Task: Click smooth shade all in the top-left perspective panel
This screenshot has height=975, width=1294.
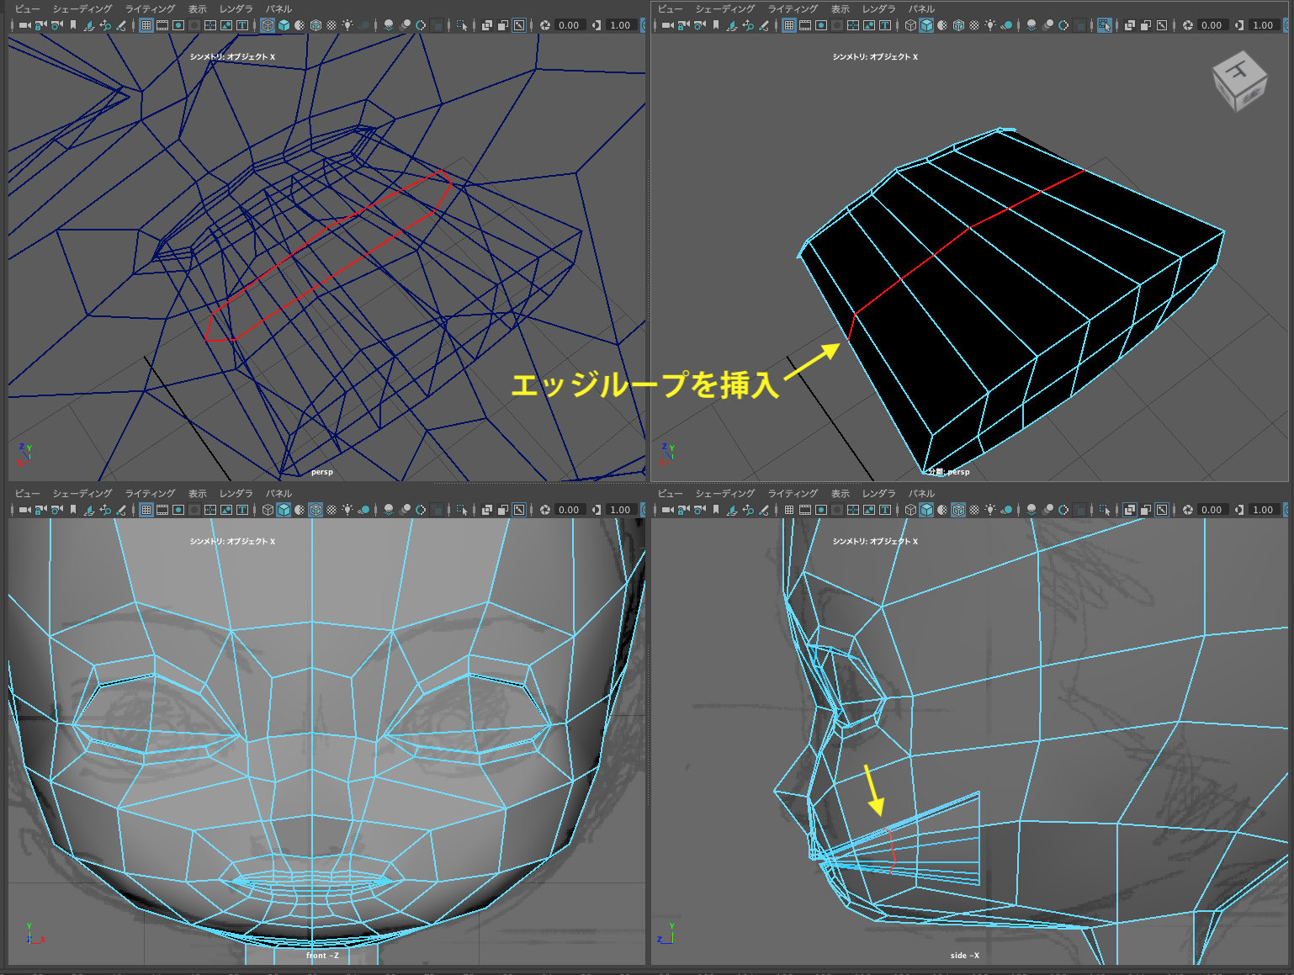Action: tap(284, 25)
